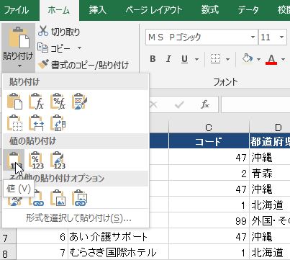Click the 外国 cell in column D
The height and width of the screenshot is (260, 290).
[x=270, y=220]
